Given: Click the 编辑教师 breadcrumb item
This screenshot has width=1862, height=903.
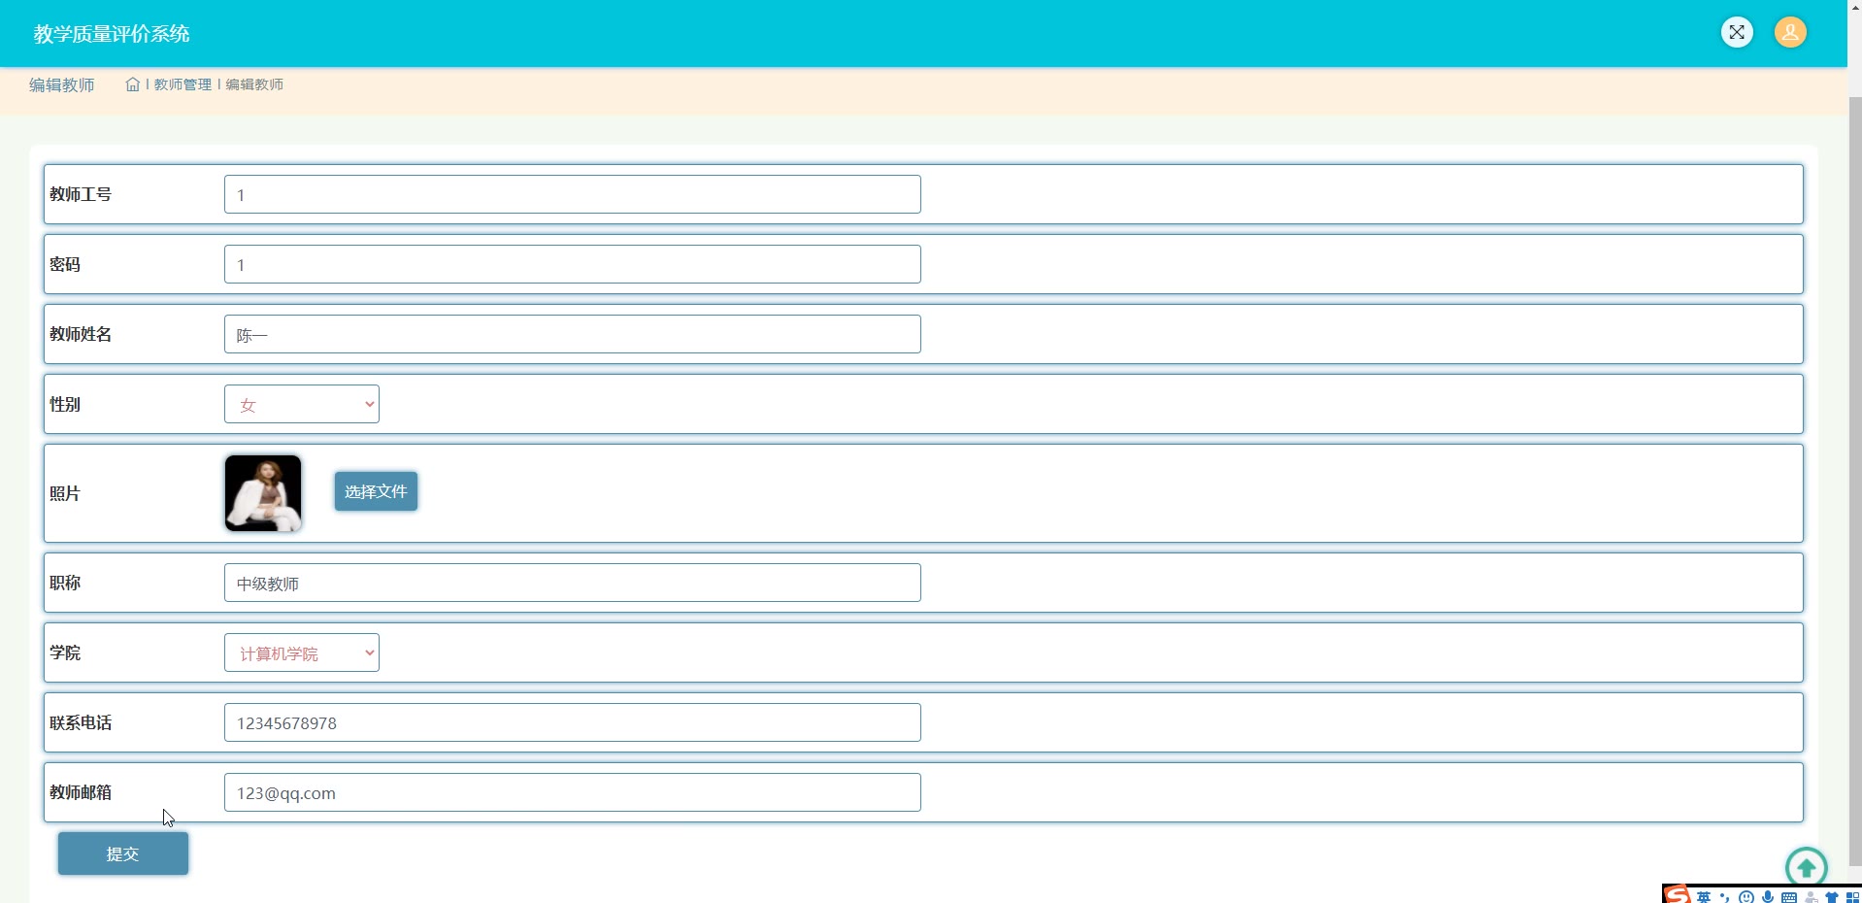Looking at the screenshot, I should (x=254, y=84).
